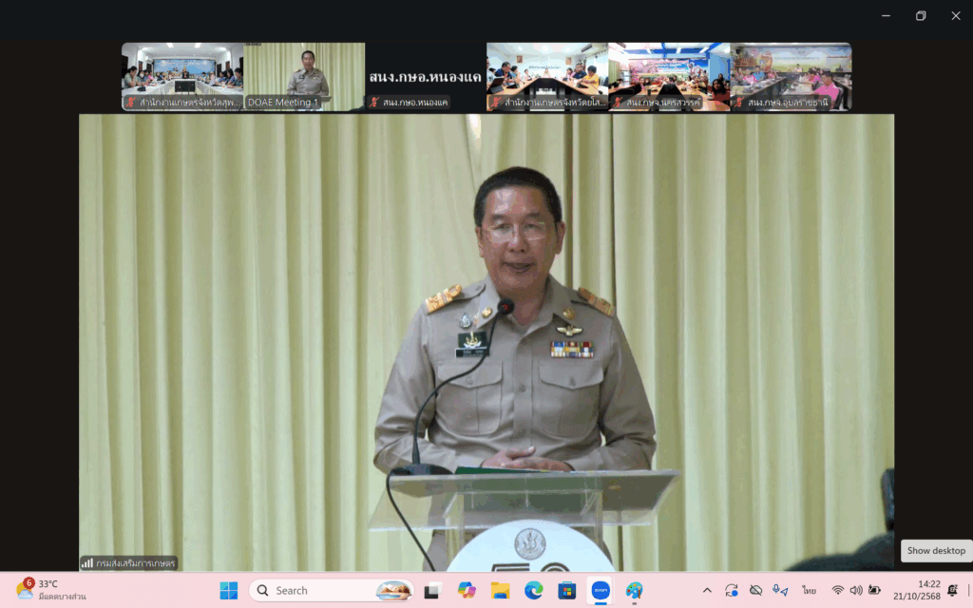Screen dimensions: 973x608
Task: Open File Explorer from the taskbar
Action: 500,591
